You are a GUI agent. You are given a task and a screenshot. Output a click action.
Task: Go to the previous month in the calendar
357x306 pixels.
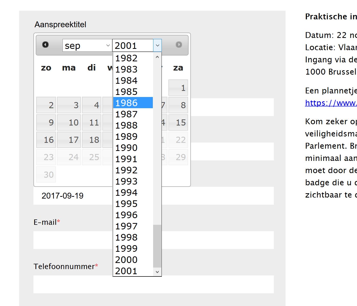click(x=45, y=45)
